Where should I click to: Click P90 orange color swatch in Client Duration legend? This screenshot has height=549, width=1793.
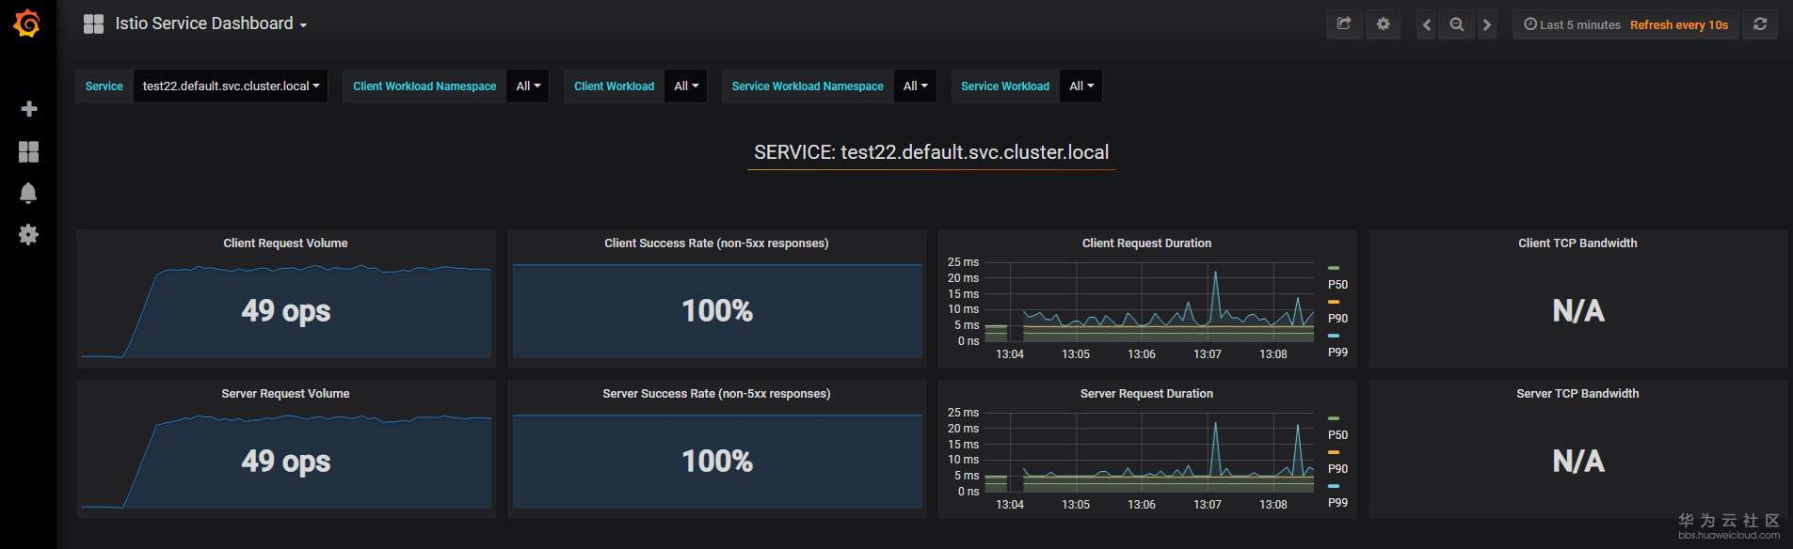(1333, 302)
